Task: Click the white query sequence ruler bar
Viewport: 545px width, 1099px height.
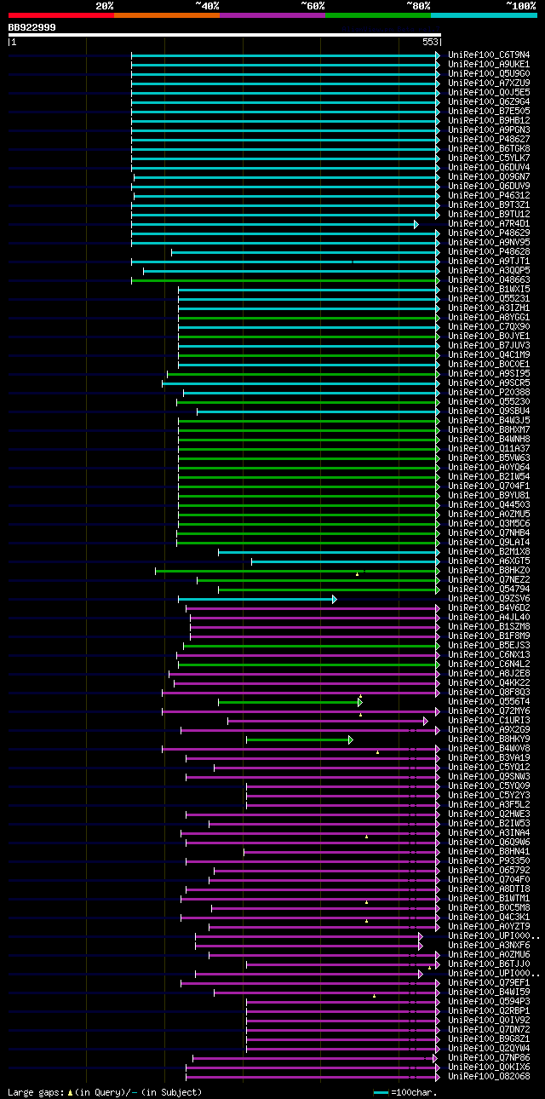Action: 225,35
